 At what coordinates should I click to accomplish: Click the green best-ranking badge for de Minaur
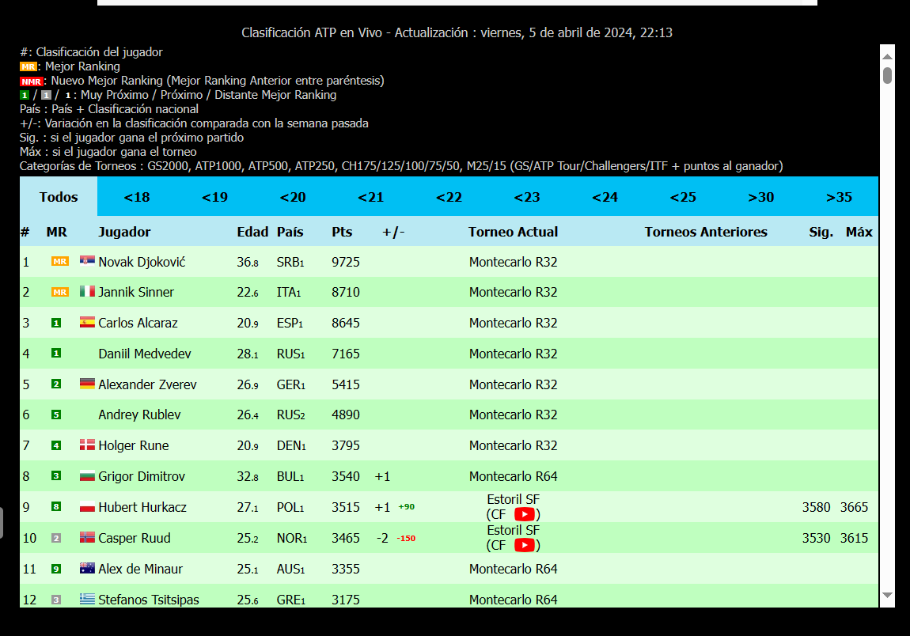pyautogui.click(x=56, y=569)
